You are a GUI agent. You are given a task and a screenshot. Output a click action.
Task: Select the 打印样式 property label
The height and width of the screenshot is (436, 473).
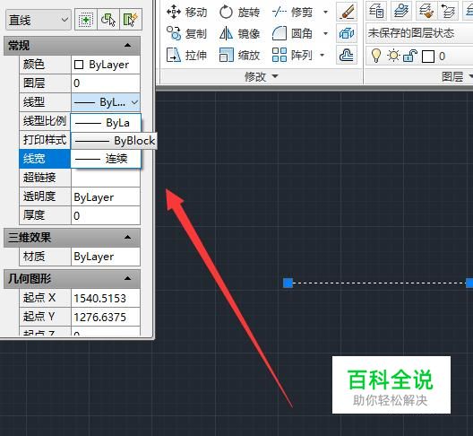click(x=45, y=140)
